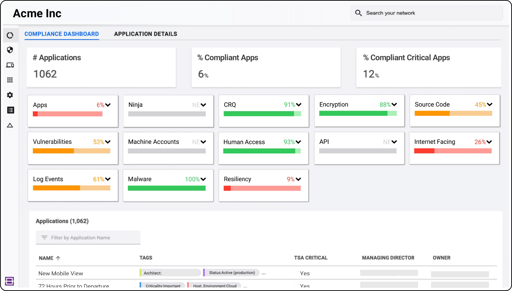Screen dimensions: 512x291
Task: Expand the Vulnerabilities card chevron
Action: point(108,142)
